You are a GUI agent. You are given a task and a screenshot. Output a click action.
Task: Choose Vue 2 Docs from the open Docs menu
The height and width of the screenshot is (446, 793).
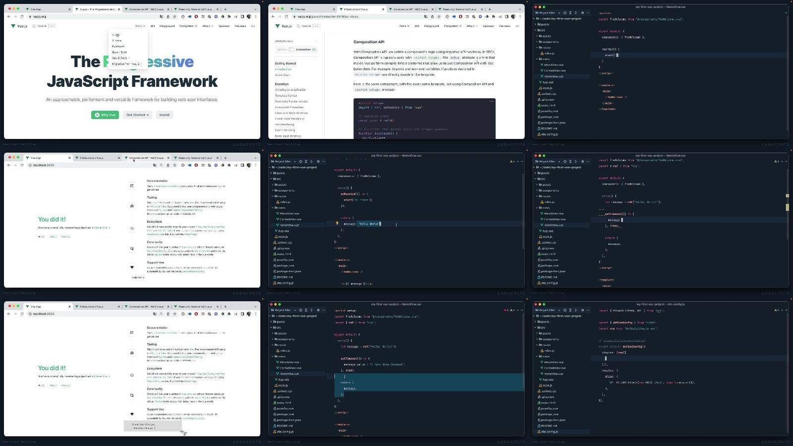[x=120, y=58]
